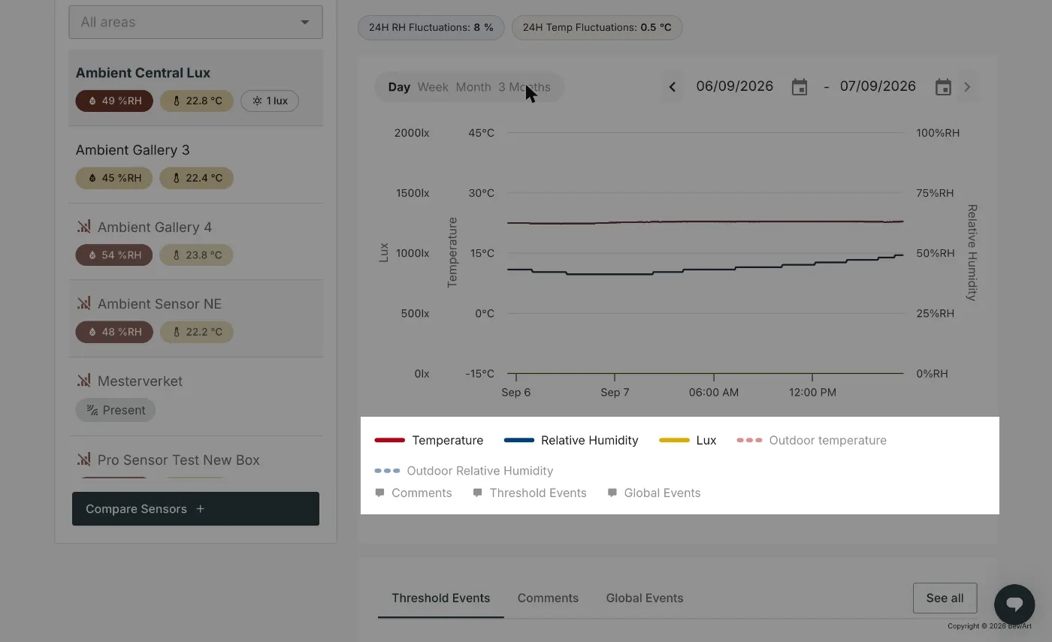Toggle Comments markers in the chart legend

click(x=413, y=493)
